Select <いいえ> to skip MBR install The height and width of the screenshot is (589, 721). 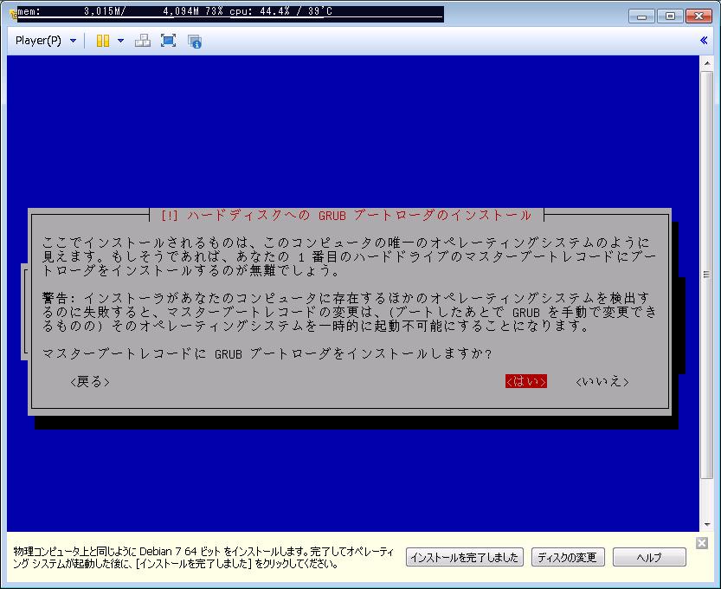tap(602, 381)
